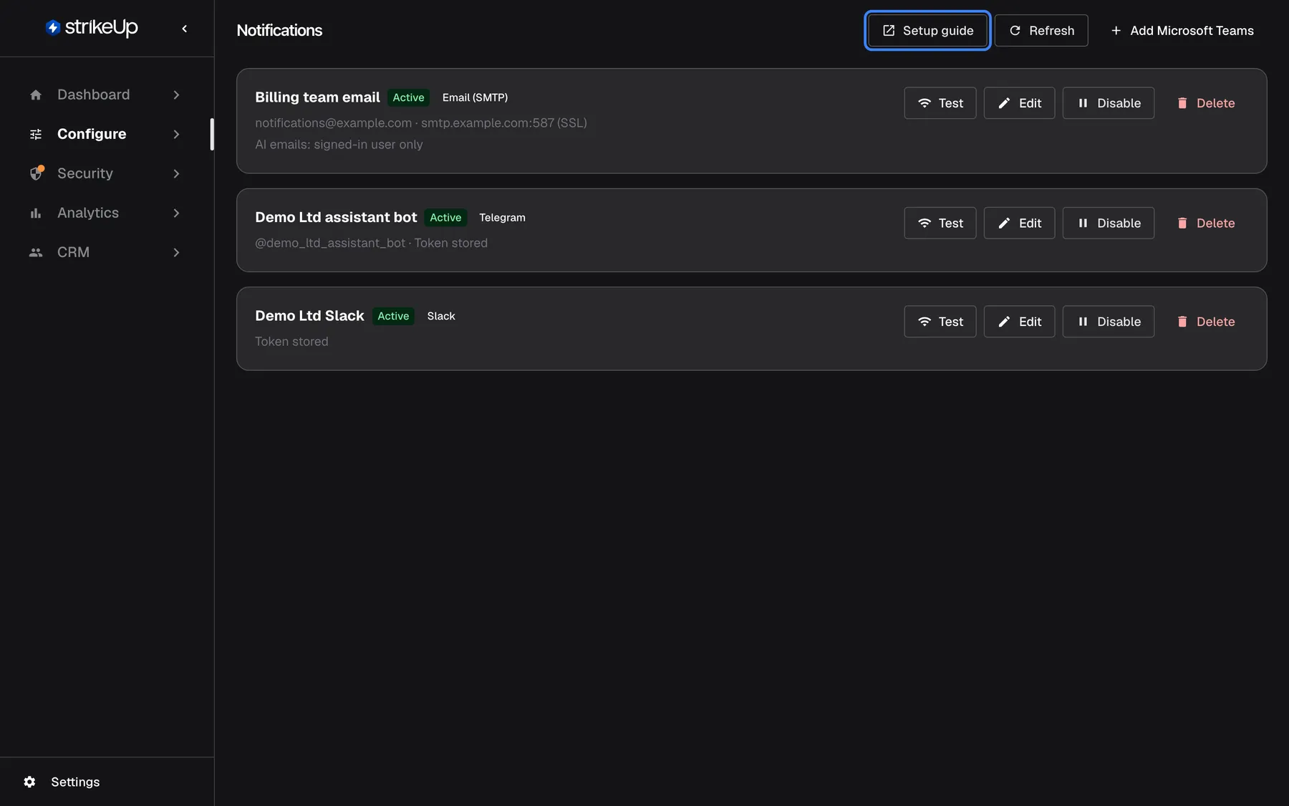Edit the Billing team email channel
The image size is (1289, 806).
pos(1019,103)
